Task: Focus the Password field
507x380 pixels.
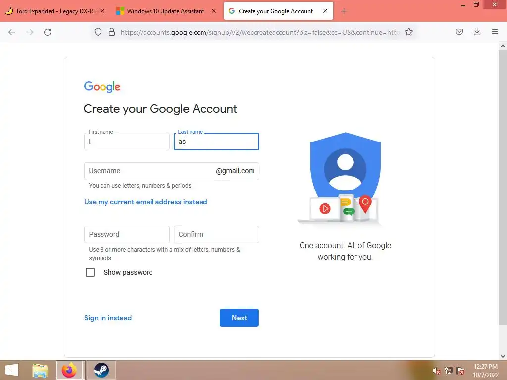Action: coord(127,234)
